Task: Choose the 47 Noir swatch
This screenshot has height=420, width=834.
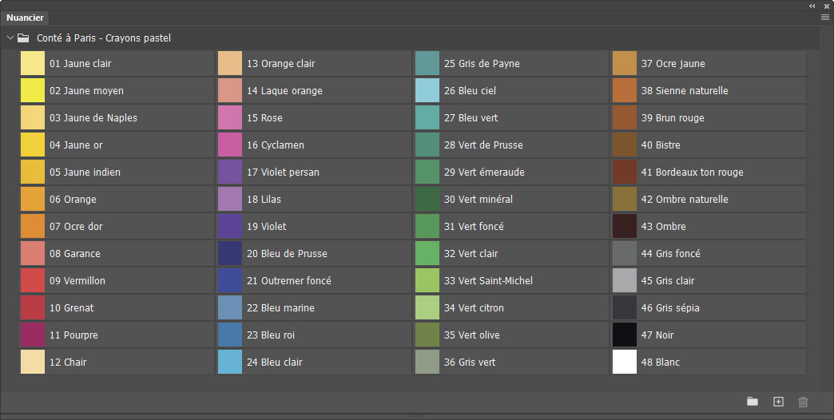Action: point(625,335)
